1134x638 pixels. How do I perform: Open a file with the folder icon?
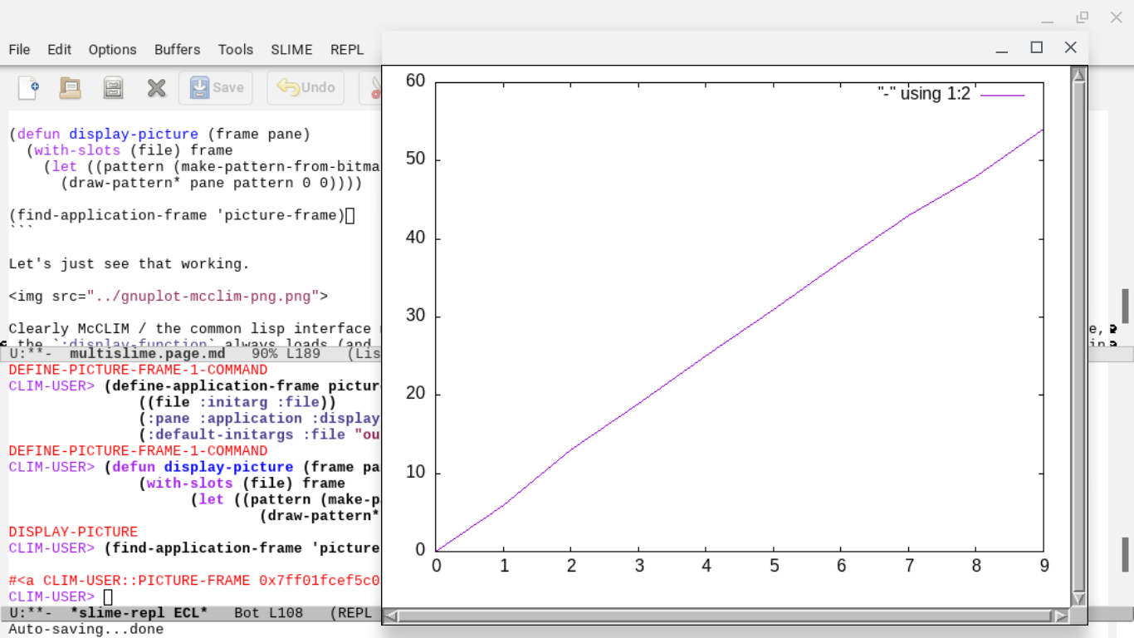click(x=70, y=87)
